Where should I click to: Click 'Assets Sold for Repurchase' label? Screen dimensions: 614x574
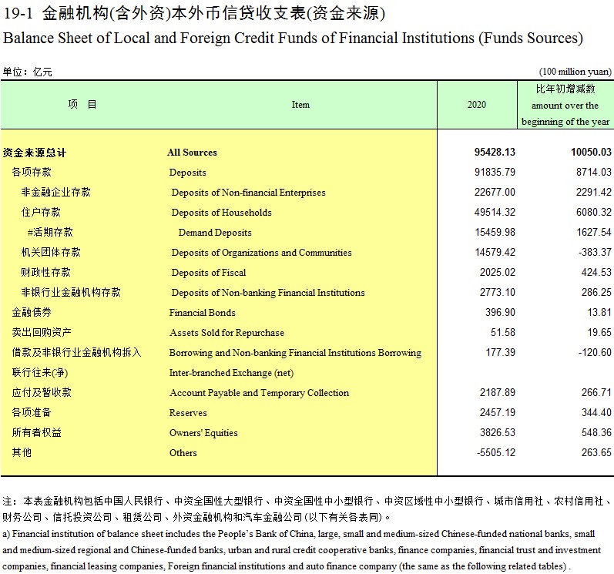coord(226,332)
